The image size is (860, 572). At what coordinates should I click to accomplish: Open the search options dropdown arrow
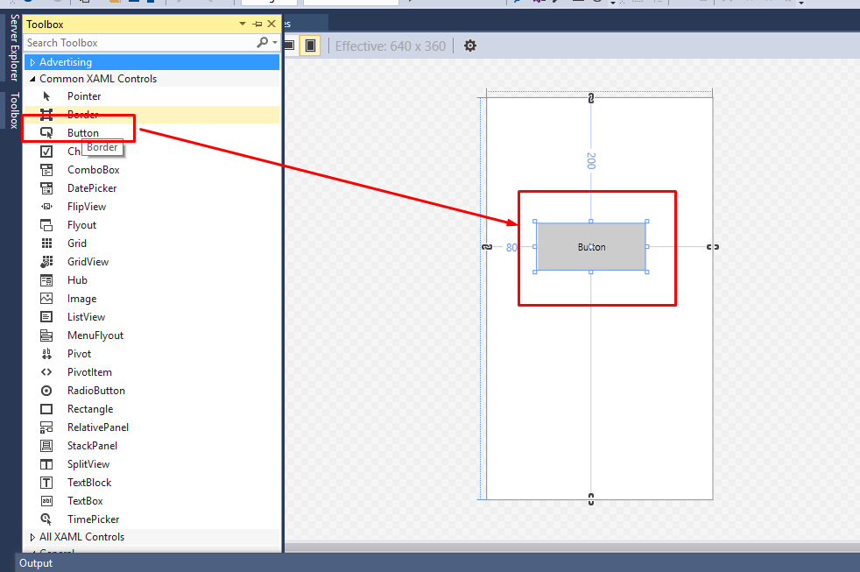pyautogui.click(x=275, y=43)
